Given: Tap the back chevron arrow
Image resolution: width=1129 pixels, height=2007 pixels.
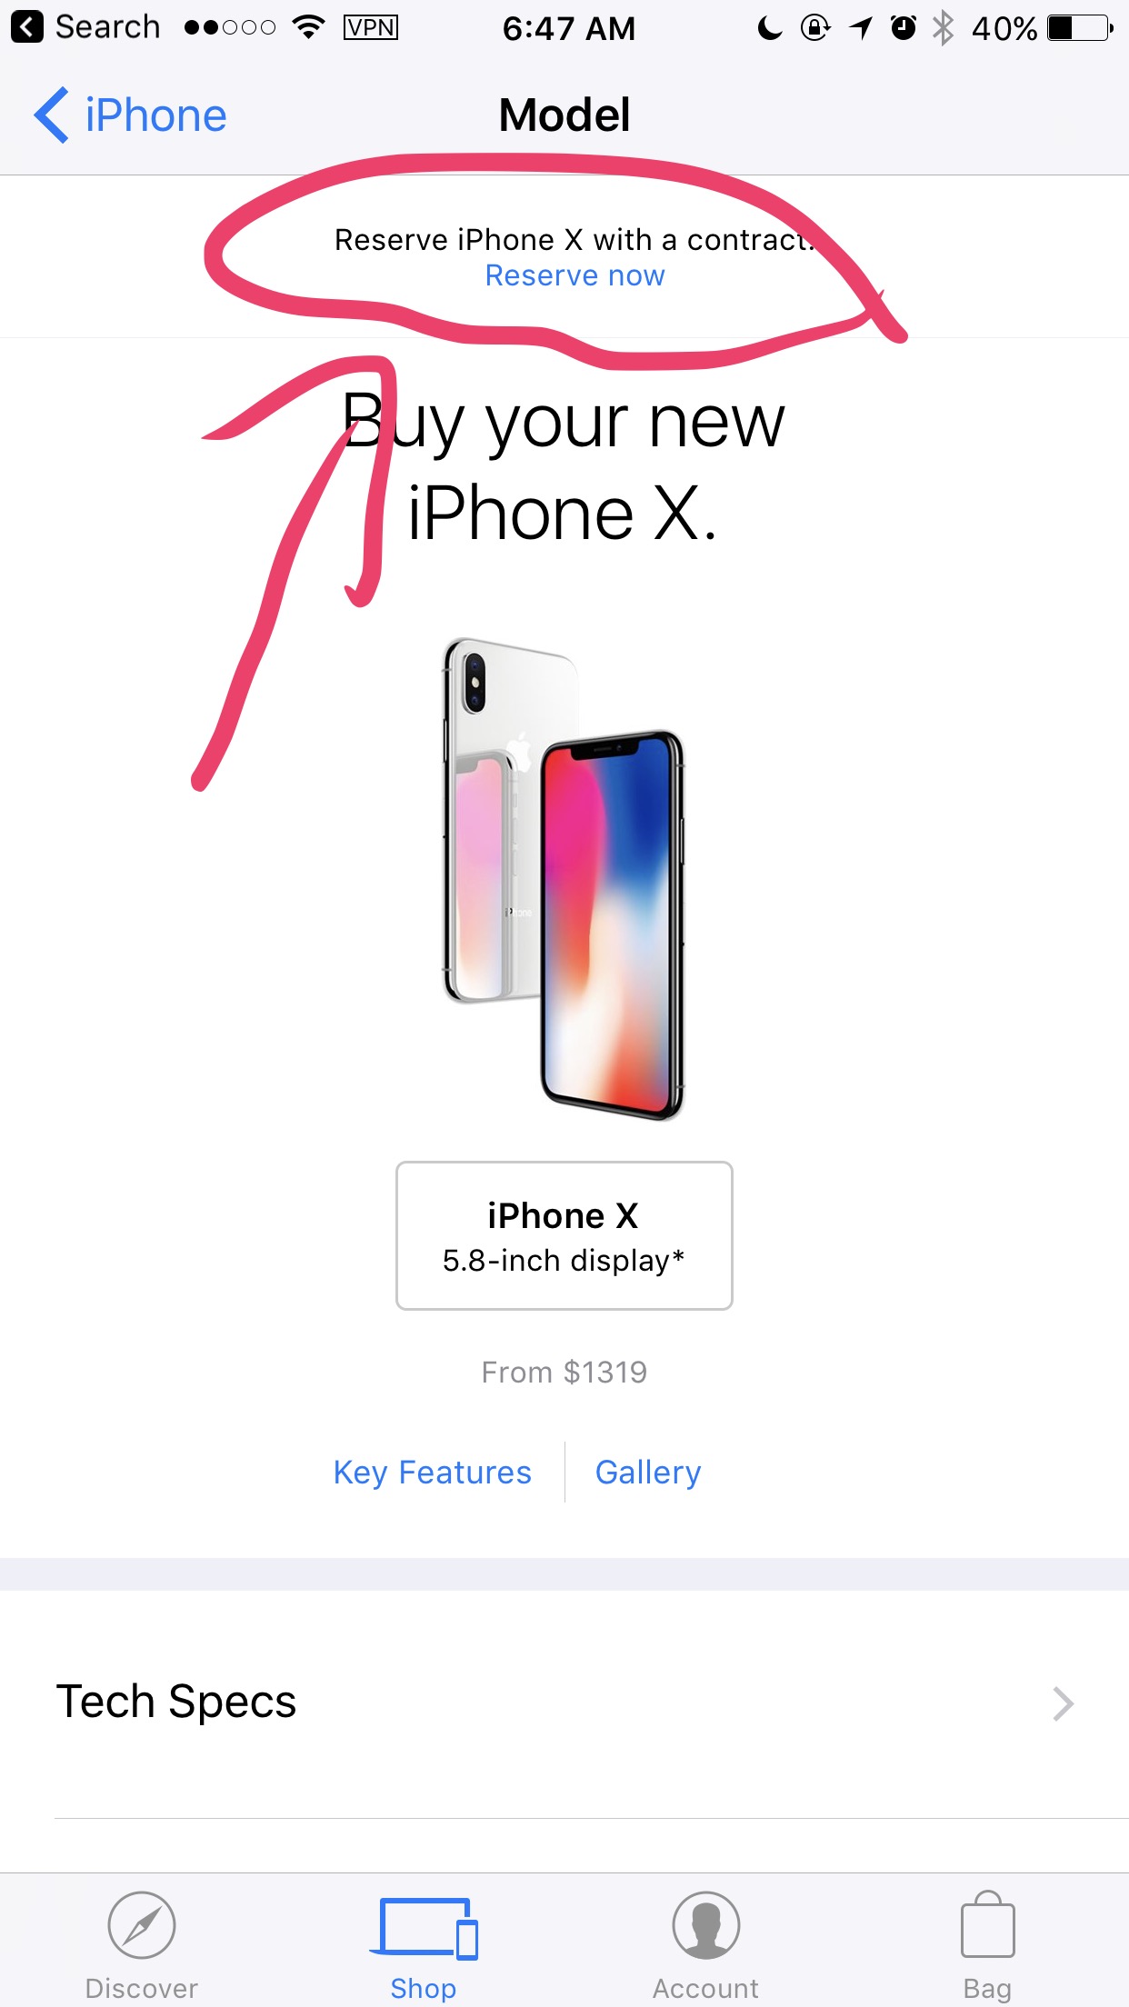Looking at the screenshot, I should 51,115.
